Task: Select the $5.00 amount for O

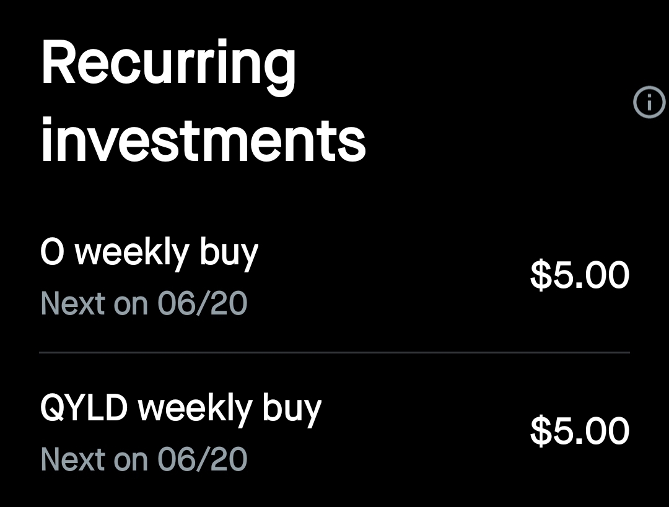Action: click(x=581, y=274)
